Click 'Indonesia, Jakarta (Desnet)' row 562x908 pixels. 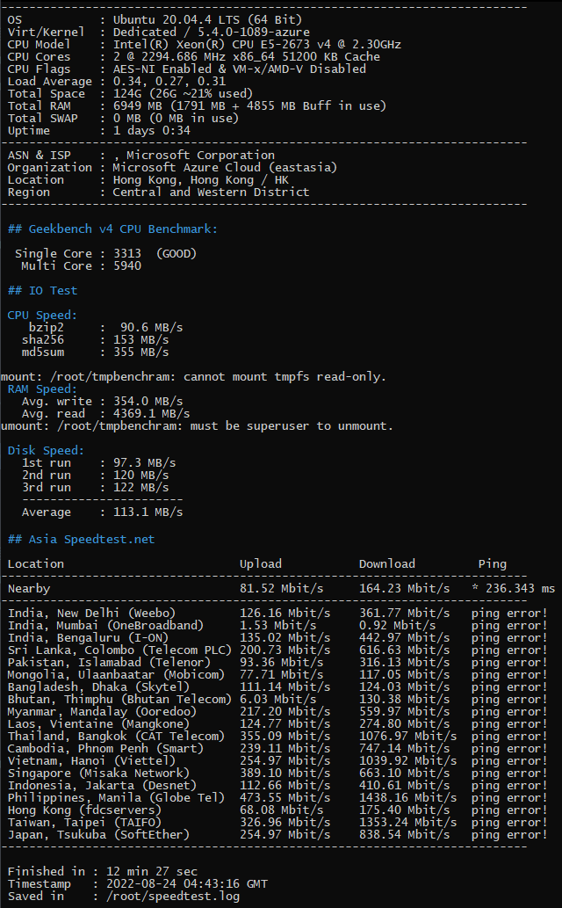(x=277, y=786)
